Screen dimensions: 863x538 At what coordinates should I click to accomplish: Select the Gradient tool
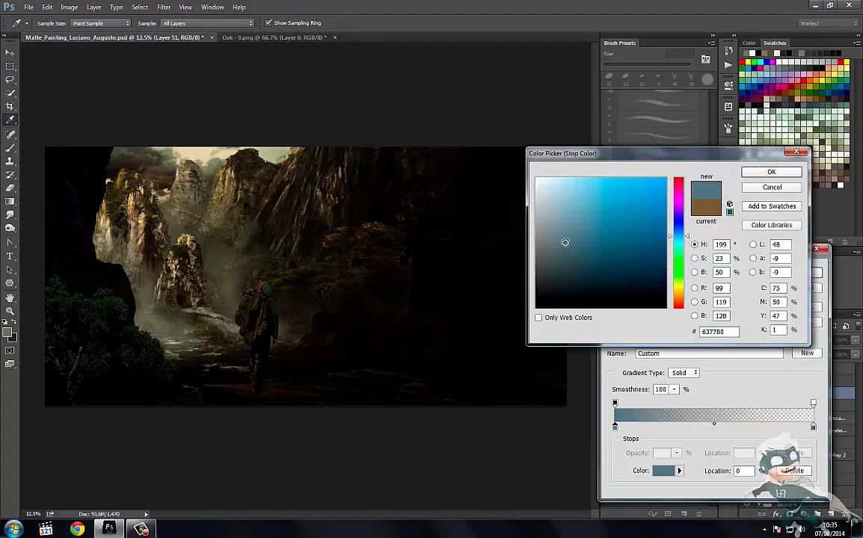point(10,201)
